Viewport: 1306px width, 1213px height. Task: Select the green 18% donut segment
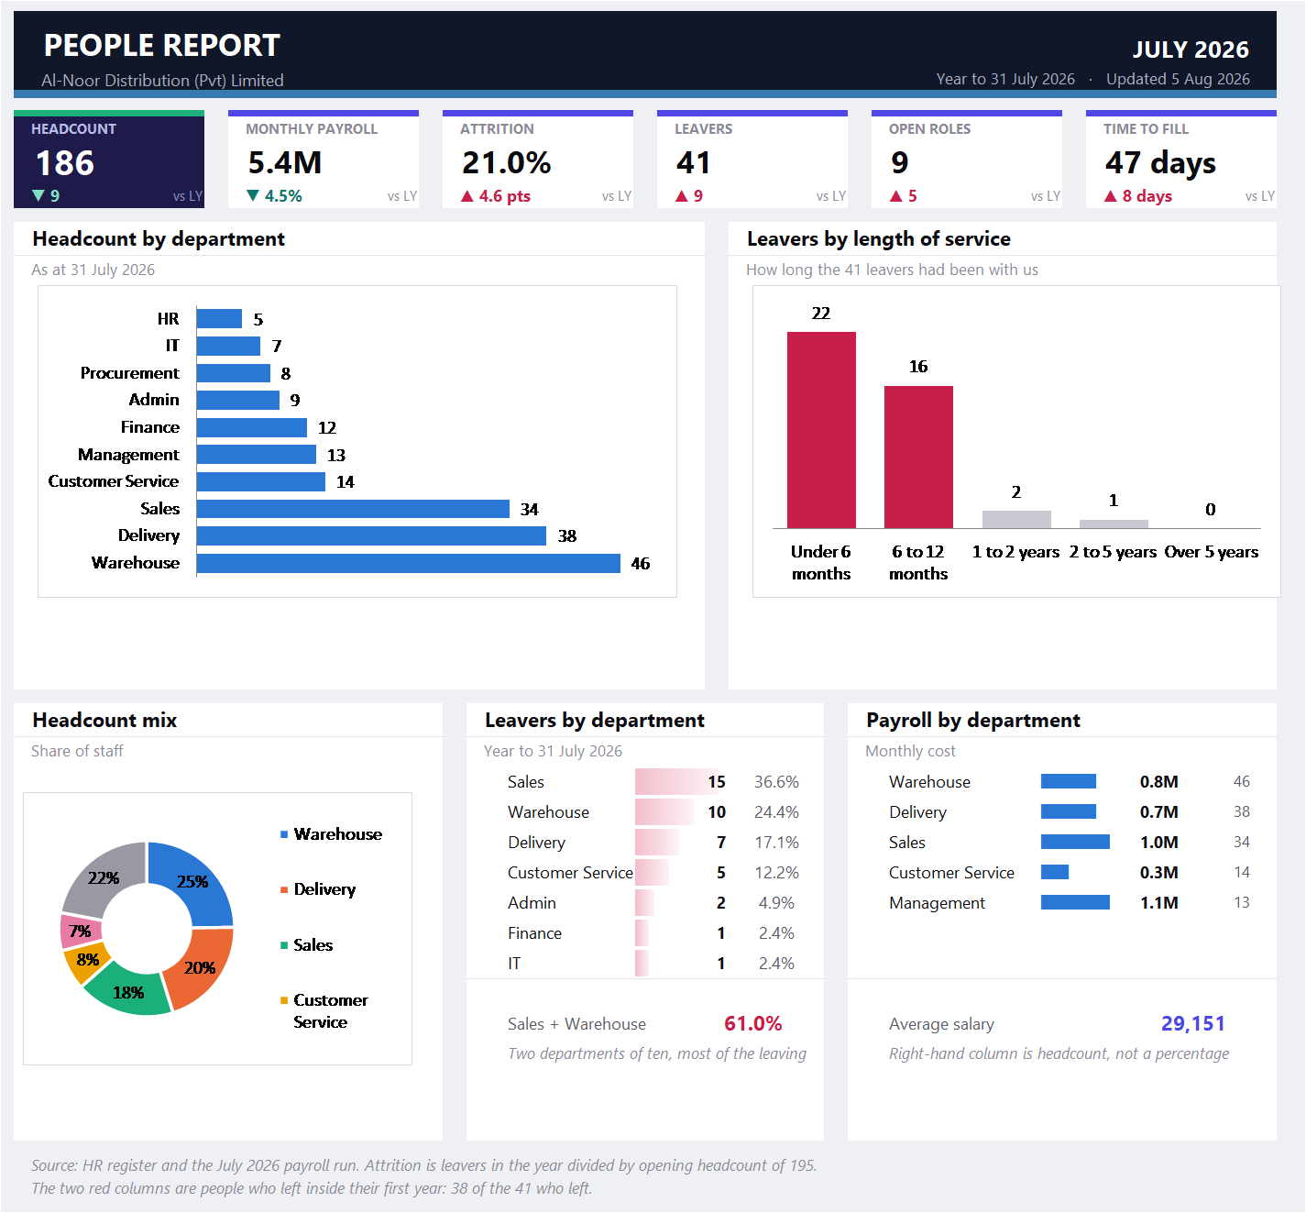click(x=128, y=992)
